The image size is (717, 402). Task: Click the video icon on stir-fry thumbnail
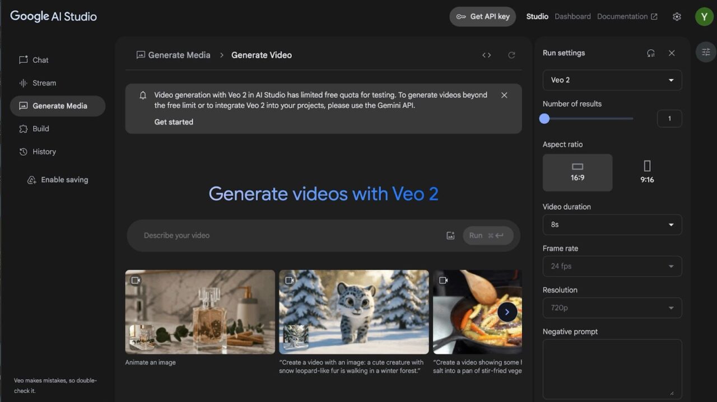coord(443,280)
